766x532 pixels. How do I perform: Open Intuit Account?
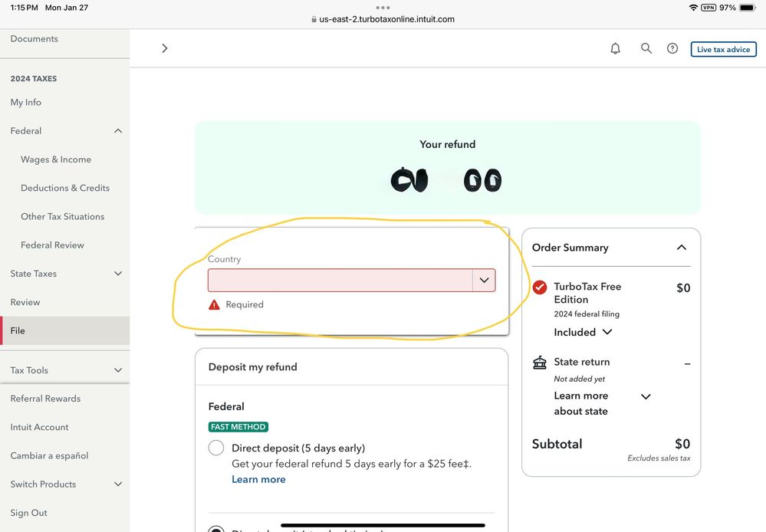40,427
